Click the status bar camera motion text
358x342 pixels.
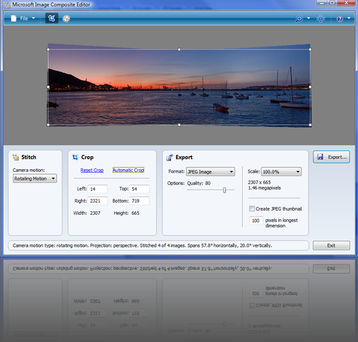point(142,246)
